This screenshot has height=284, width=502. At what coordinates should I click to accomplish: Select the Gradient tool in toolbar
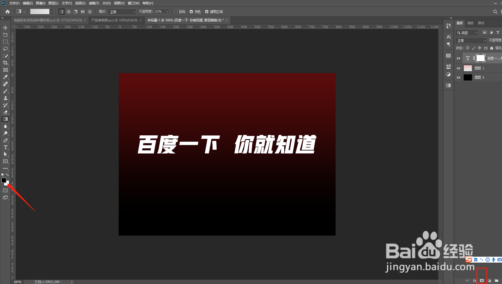point(5,119)
